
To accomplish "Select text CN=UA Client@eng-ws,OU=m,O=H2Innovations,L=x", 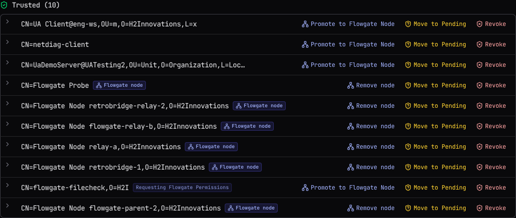I will pyautogui.click(x=109, y=24).
